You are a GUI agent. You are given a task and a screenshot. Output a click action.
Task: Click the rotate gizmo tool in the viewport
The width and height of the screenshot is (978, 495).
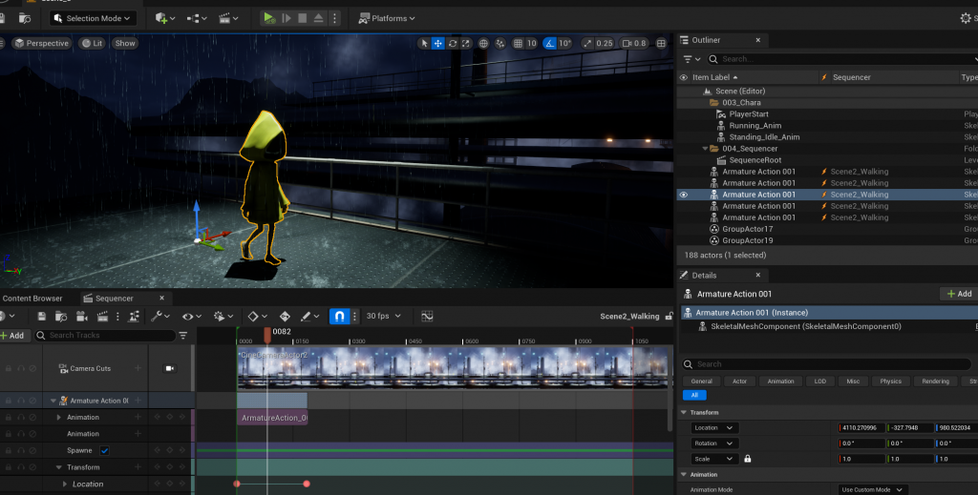coord(452,43)
